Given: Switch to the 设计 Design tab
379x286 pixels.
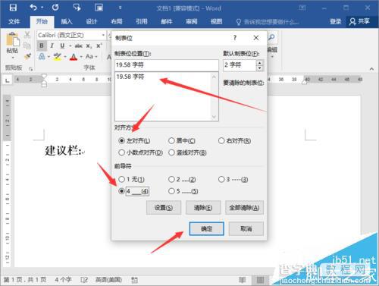Looking at the screenshot, I should [92, 21].
